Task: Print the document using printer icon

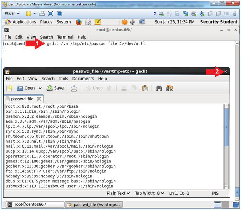Action: coord(74,89)
